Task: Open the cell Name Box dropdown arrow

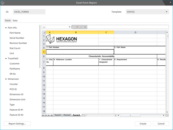Action: coord(69,27)
